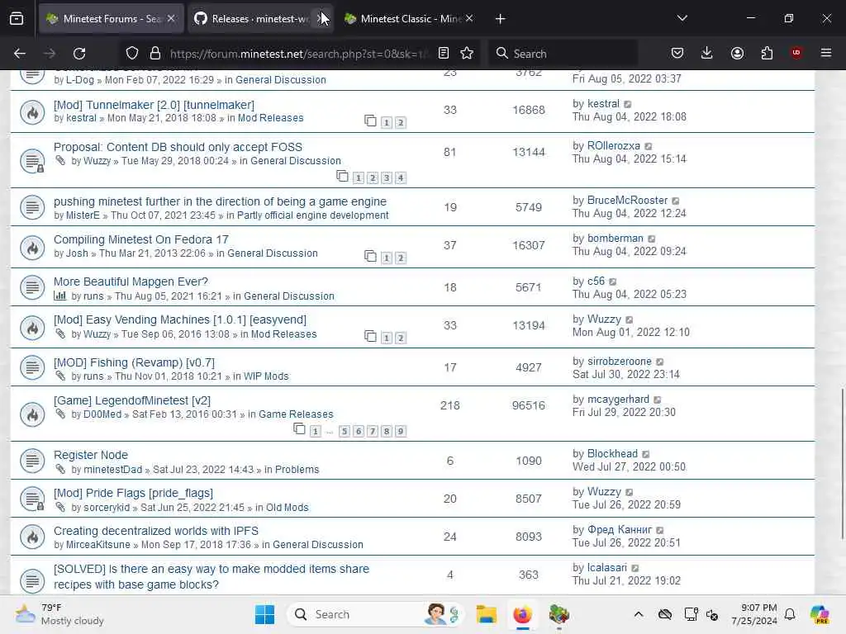Switch to the Minetest Forums tab

(x=111, y=19)
